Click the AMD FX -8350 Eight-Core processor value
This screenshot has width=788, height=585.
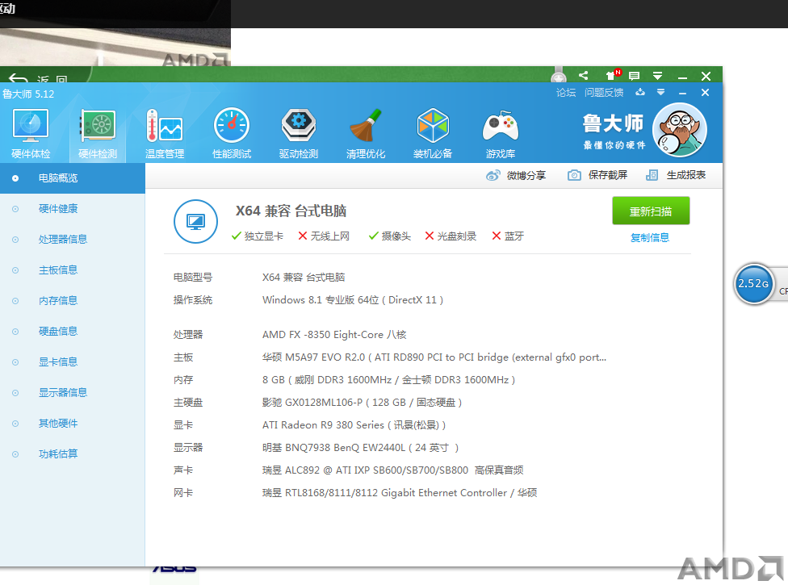334,335
